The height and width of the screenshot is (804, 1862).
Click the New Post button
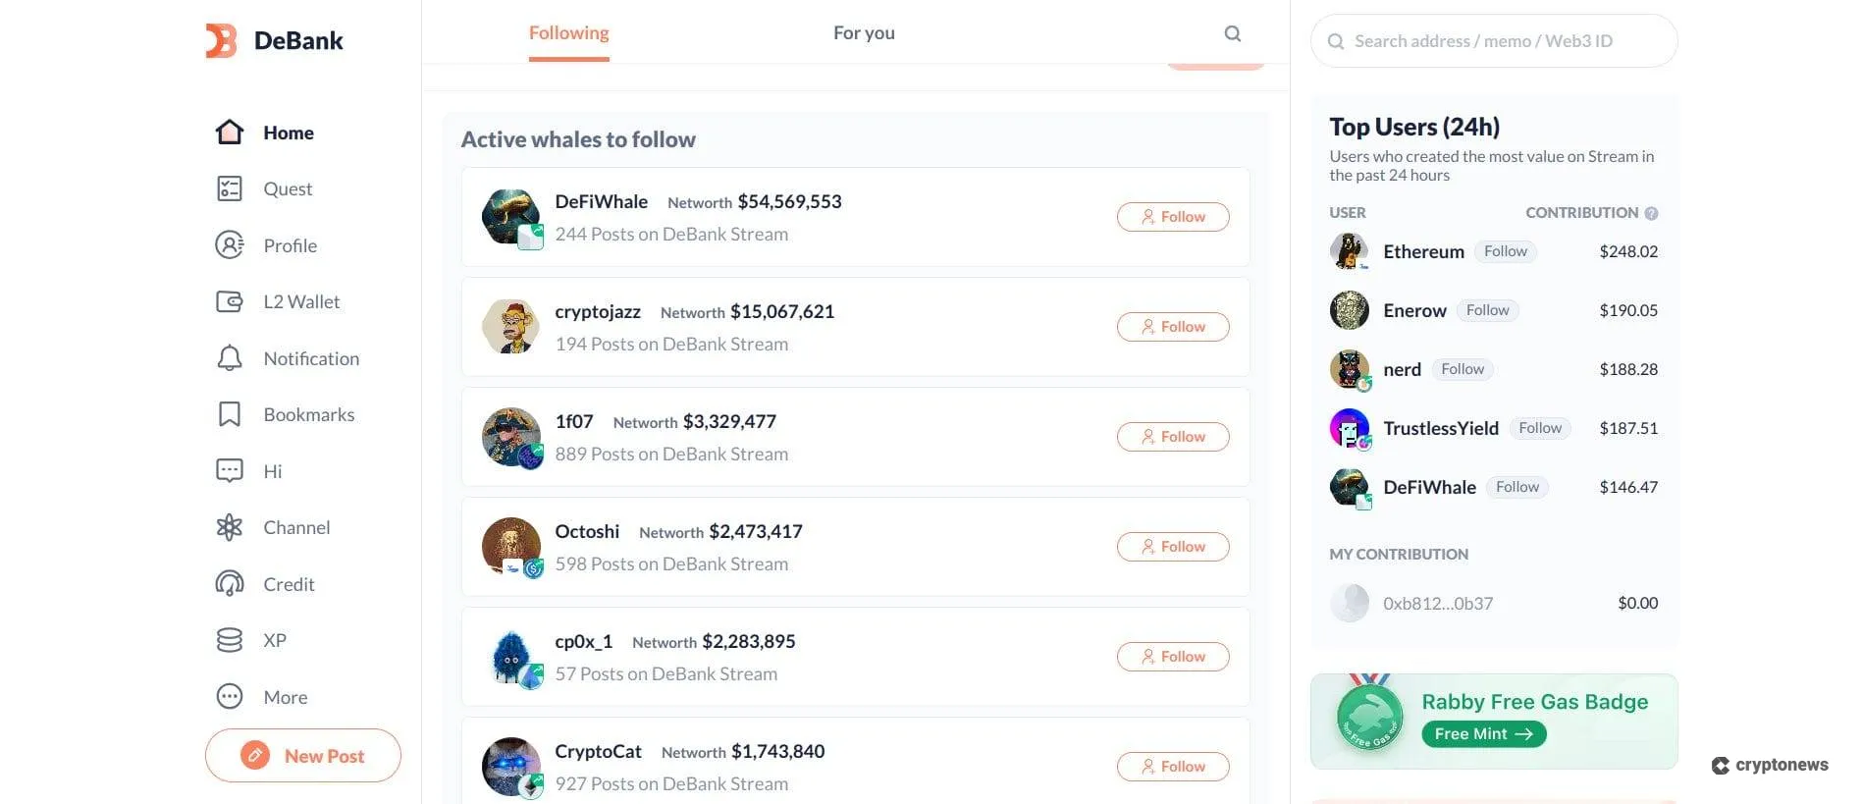tap(302, 755)
